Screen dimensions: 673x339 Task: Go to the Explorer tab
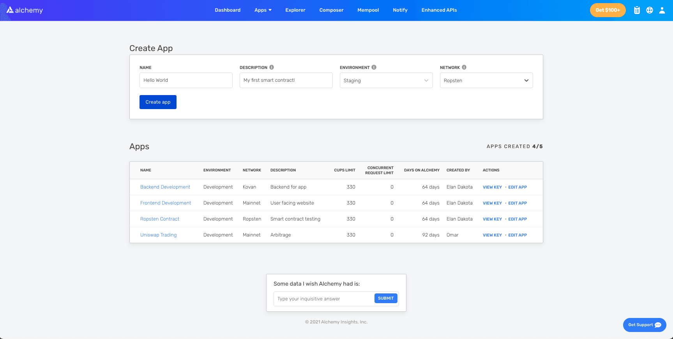click(295, 10)
